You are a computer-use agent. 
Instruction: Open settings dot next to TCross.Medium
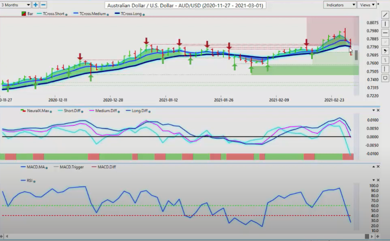pyautogui.click(x=108, y=15)
